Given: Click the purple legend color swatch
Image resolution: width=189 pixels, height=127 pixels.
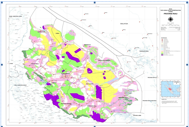Looking at the screenshot, I should (162, 55).
